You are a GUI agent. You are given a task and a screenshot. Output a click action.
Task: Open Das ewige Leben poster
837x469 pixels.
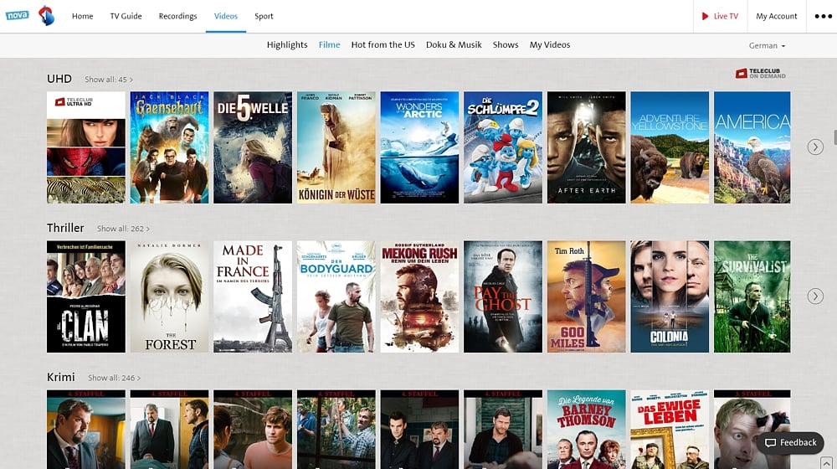point(670,430)
